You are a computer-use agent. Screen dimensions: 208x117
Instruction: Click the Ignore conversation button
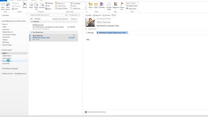pos(16,3)
